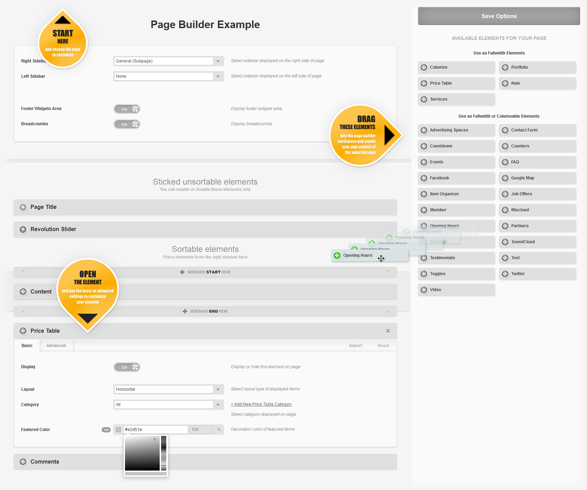Click the plus icon on Portfolio element

point(505,67)
